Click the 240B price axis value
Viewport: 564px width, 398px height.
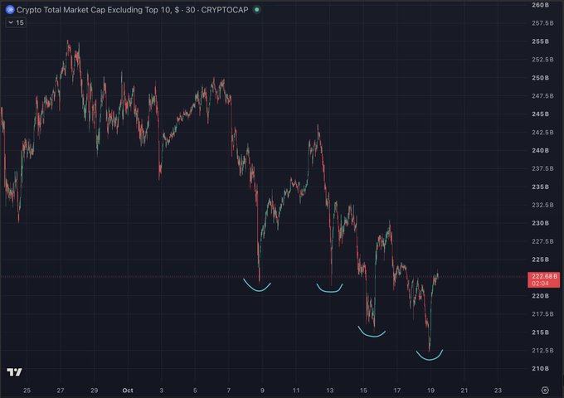540,150
